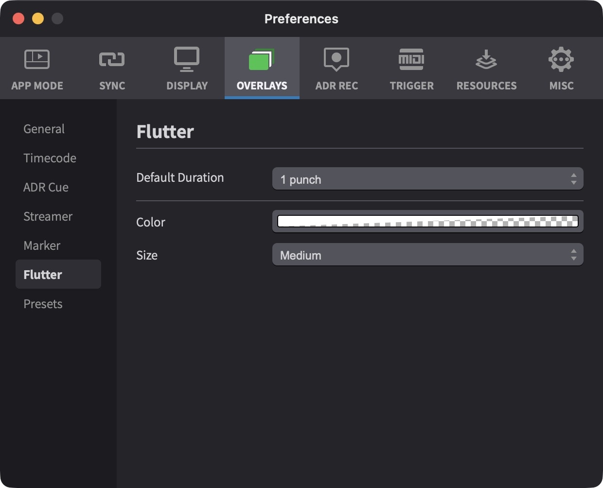Select Flutter in the sidebar

click(x=58, y=274)
